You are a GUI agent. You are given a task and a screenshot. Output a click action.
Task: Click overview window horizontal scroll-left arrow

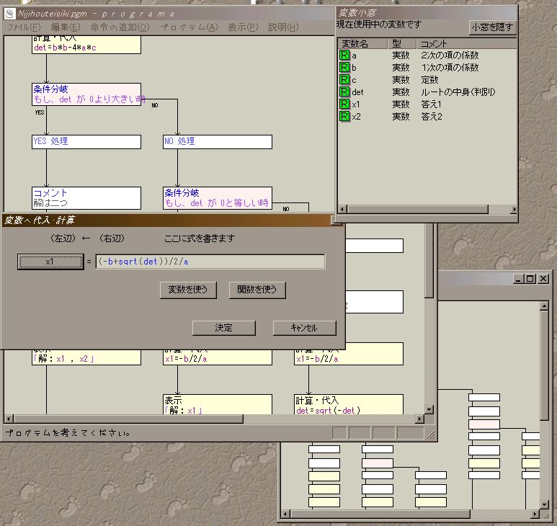(x=286, y=514)
